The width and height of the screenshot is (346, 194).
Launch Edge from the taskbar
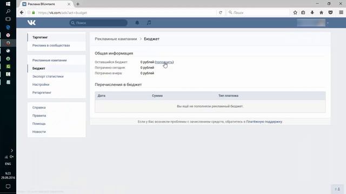[8, 27]
